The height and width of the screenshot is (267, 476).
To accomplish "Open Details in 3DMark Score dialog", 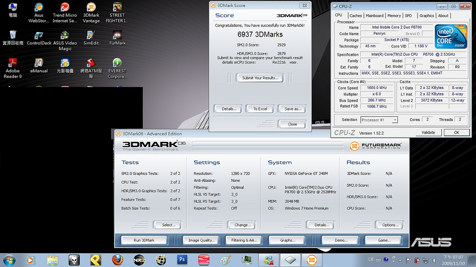I will (229, 109).
